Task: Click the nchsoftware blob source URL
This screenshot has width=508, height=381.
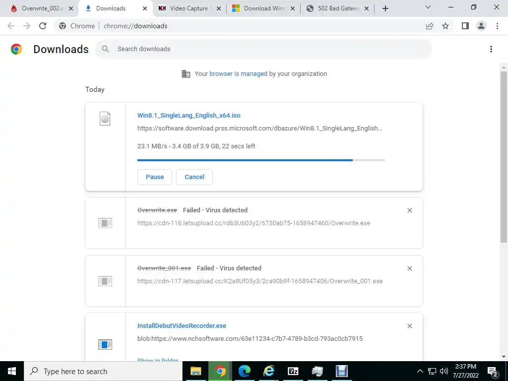Action: (250, 338)
